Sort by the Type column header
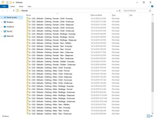154x118 pixels. coord(113,15)
